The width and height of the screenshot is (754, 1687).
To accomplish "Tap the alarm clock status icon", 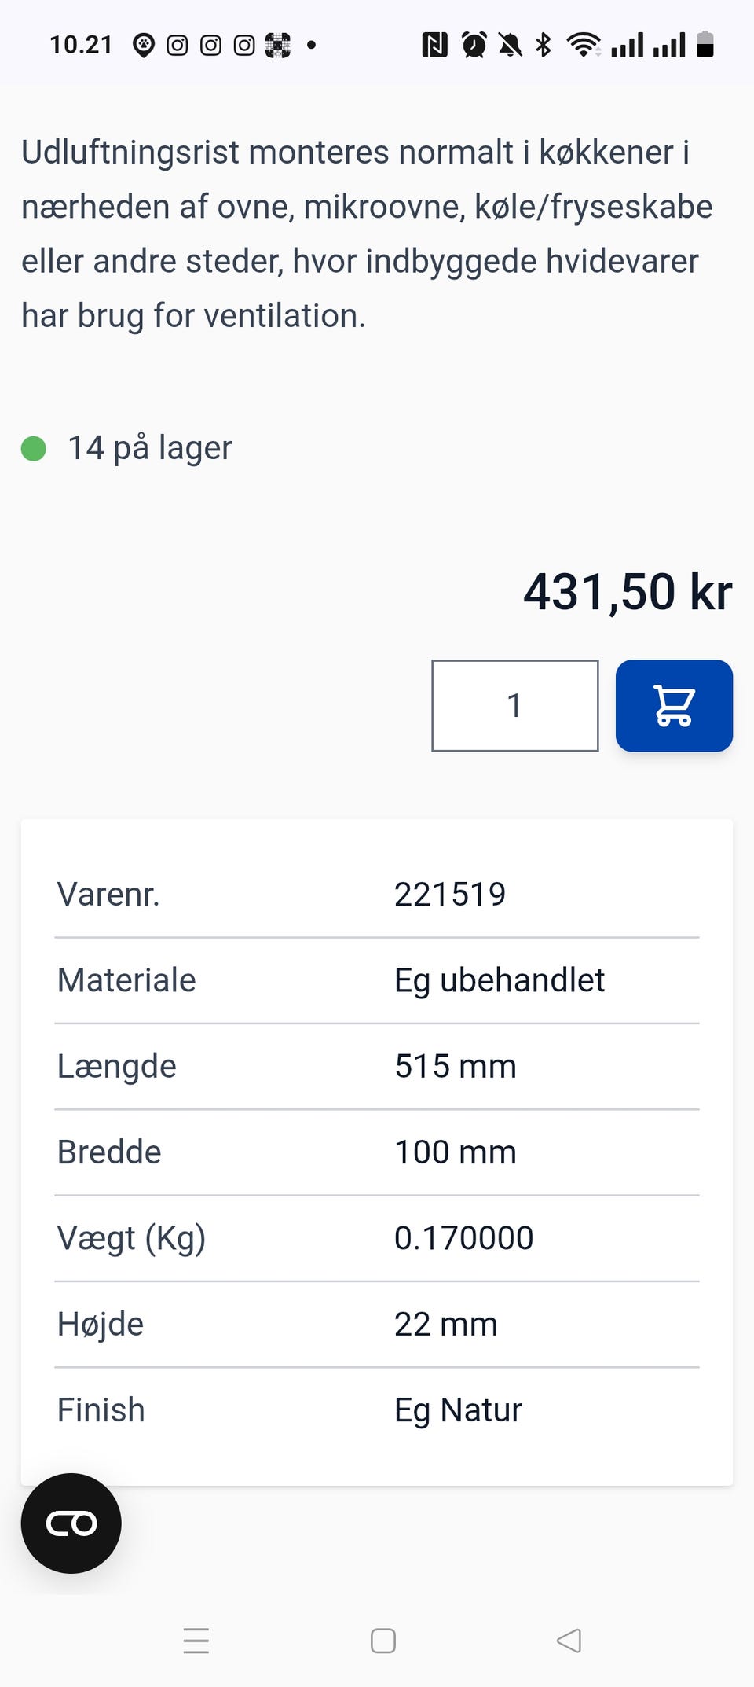I will (x=474, y=45).
